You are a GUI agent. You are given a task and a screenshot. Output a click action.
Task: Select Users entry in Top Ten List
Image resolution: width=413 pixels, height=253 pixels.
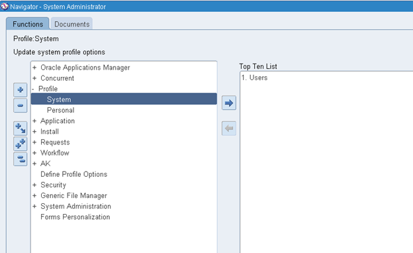tap(254, 77)
